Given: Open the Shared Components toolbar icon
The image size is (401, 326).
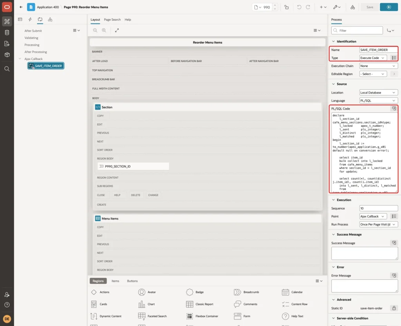Looking at the screenshot, I should pos(353,7).
